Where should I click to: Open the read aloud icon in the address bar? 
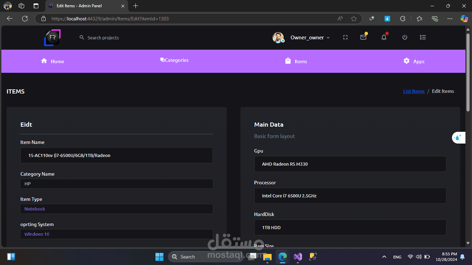coord(340,19)
